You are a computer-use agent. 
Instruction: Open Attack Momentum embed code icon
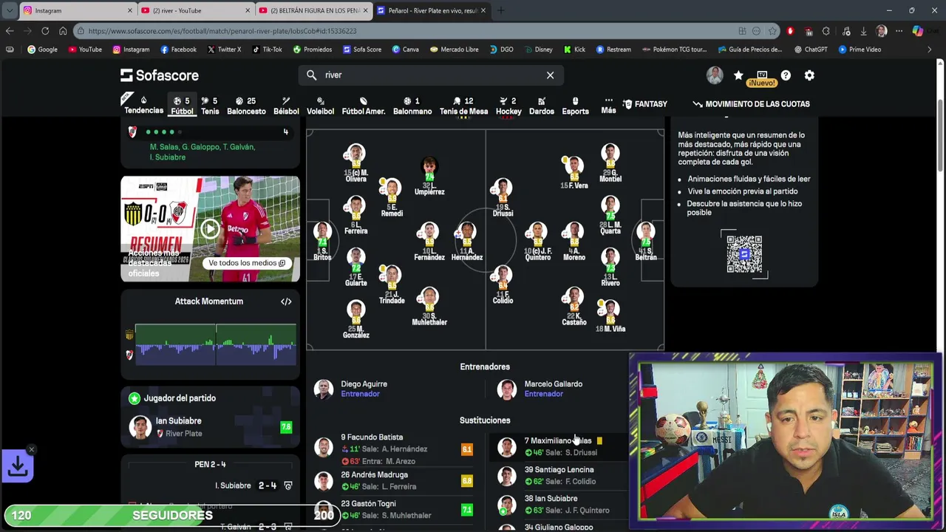(x=286, y=301)
